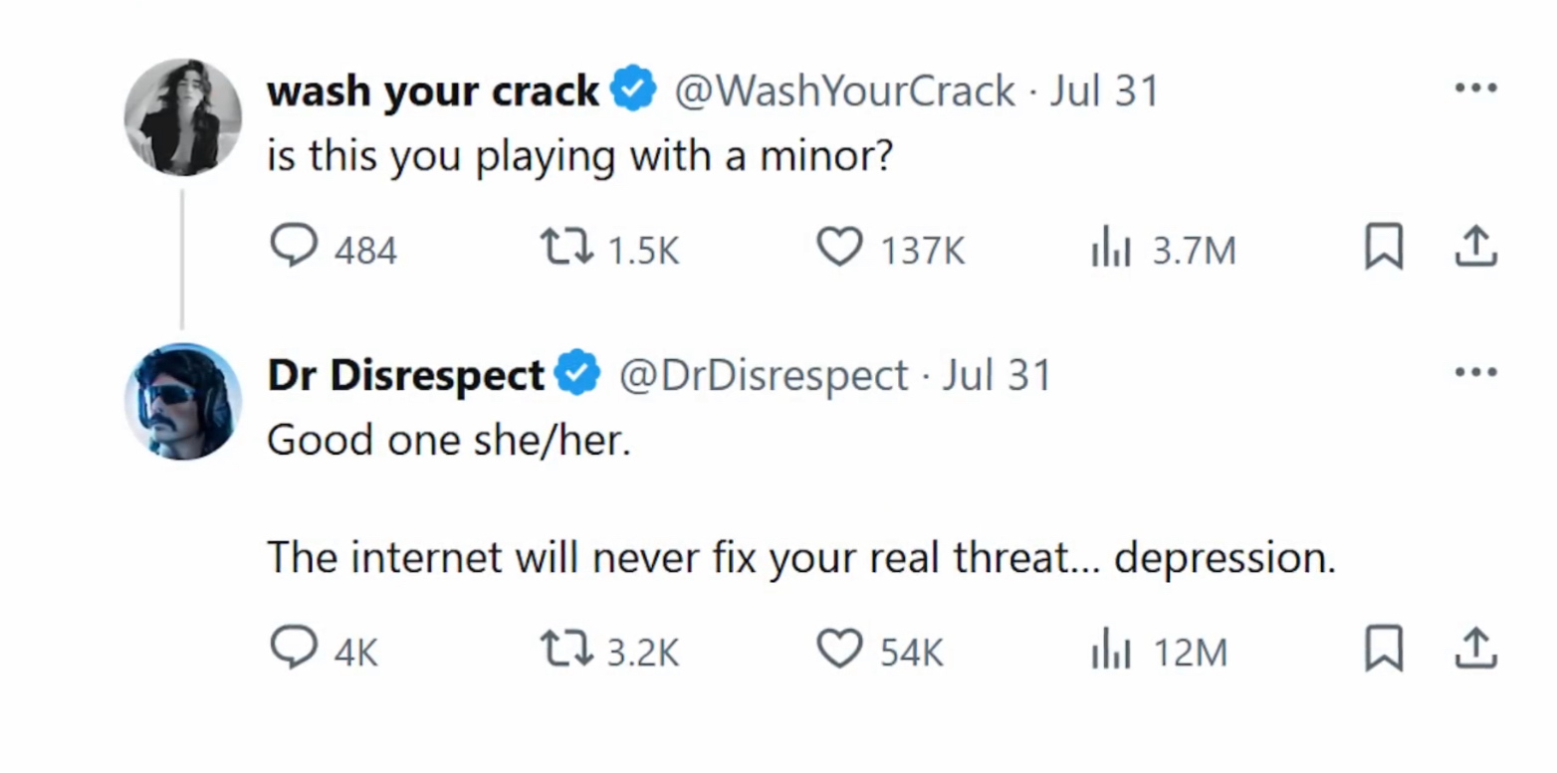Retweet Dr Disrespect's reply

point(563,650)
